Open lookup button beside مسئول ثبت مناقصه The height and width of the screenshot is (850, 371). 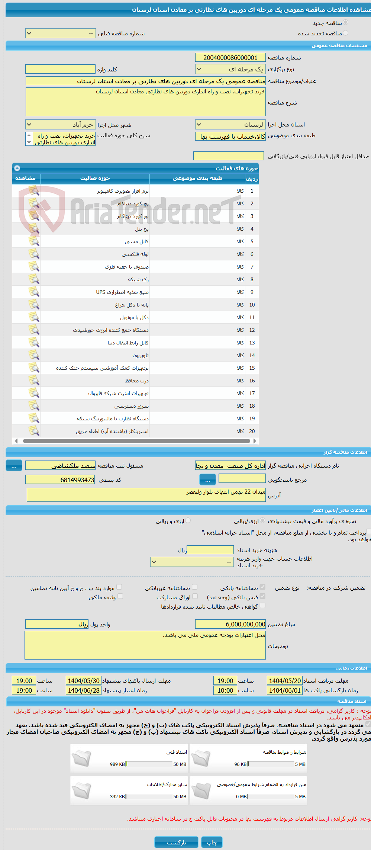coord(14,466)
